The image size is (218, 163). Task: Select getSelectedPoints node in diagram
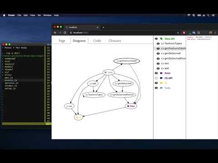pyautogui.click(x=122, y=95)
